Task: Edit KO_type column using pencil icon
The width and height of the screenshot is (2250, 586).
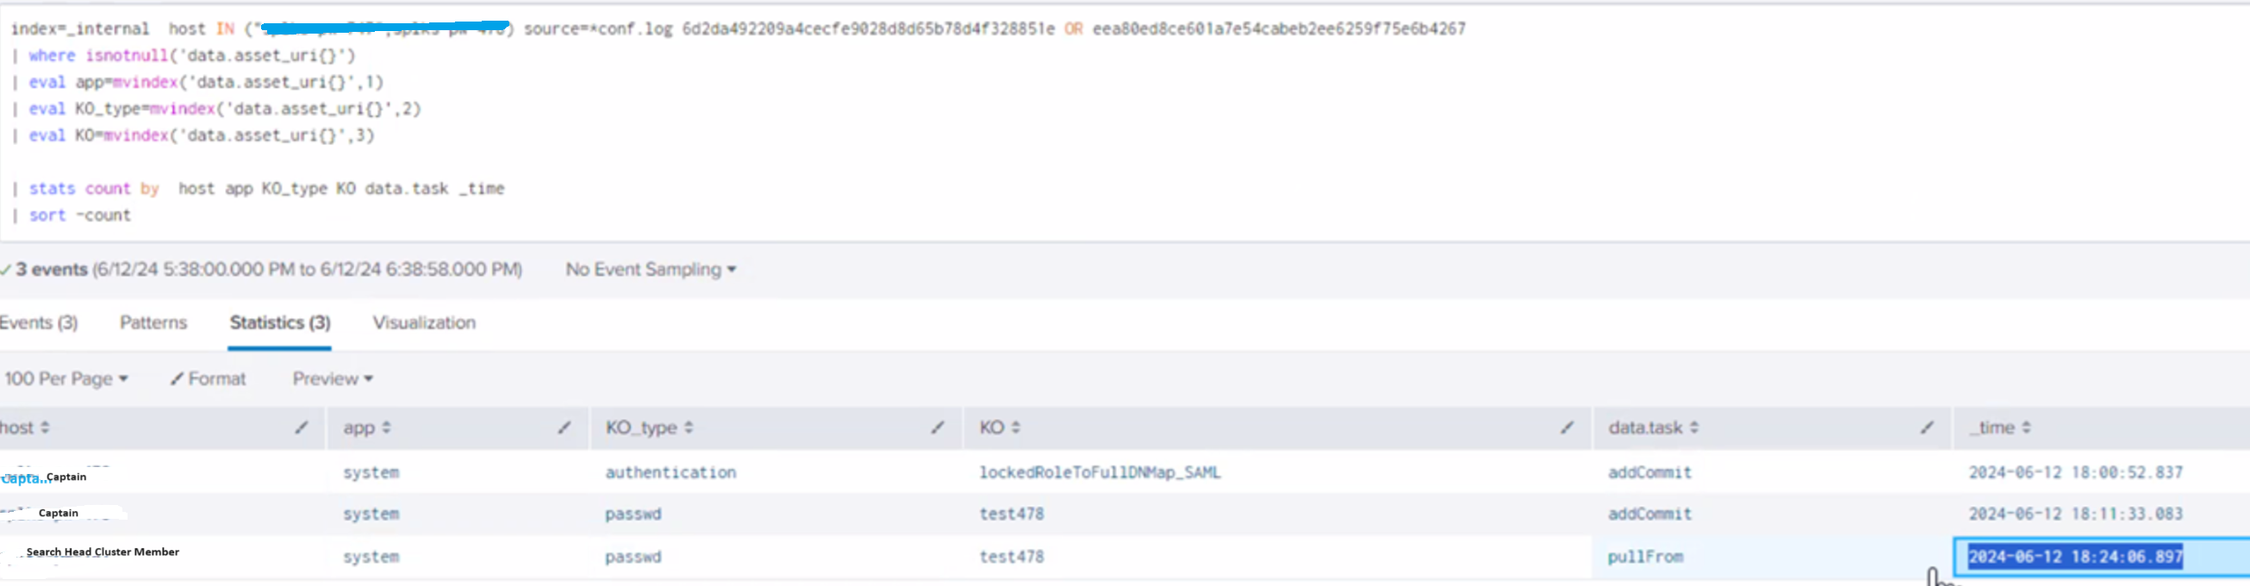Action: [x=938, y=427]
